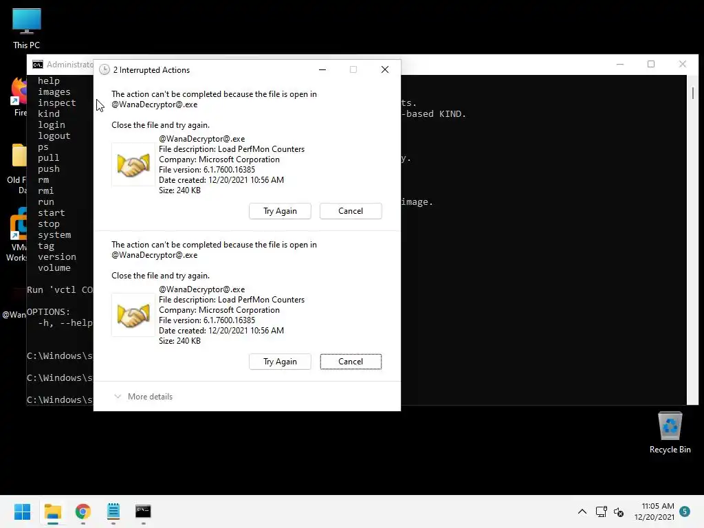The width and height of the screenshot is (704, 528).
Task: Open the clock and date in the taskbar
Action: (654, 511)
